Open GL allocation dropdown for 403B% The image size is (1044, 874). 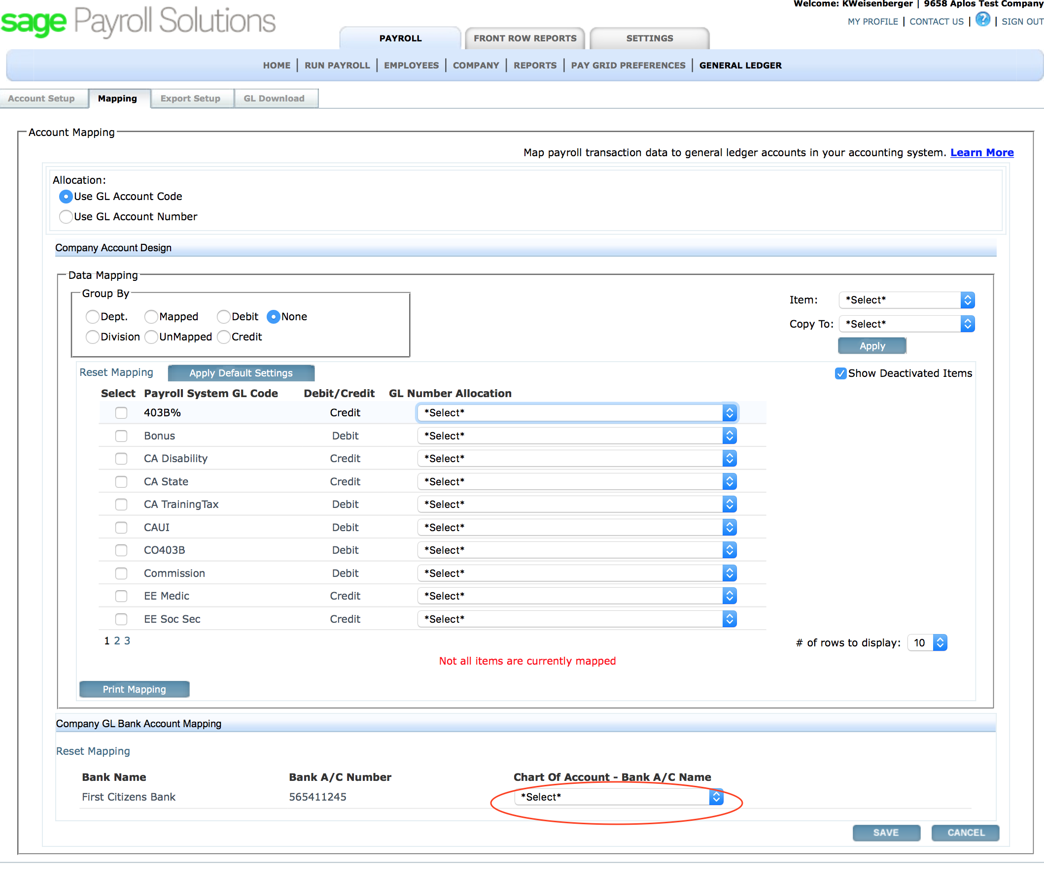tap(577, 413)
